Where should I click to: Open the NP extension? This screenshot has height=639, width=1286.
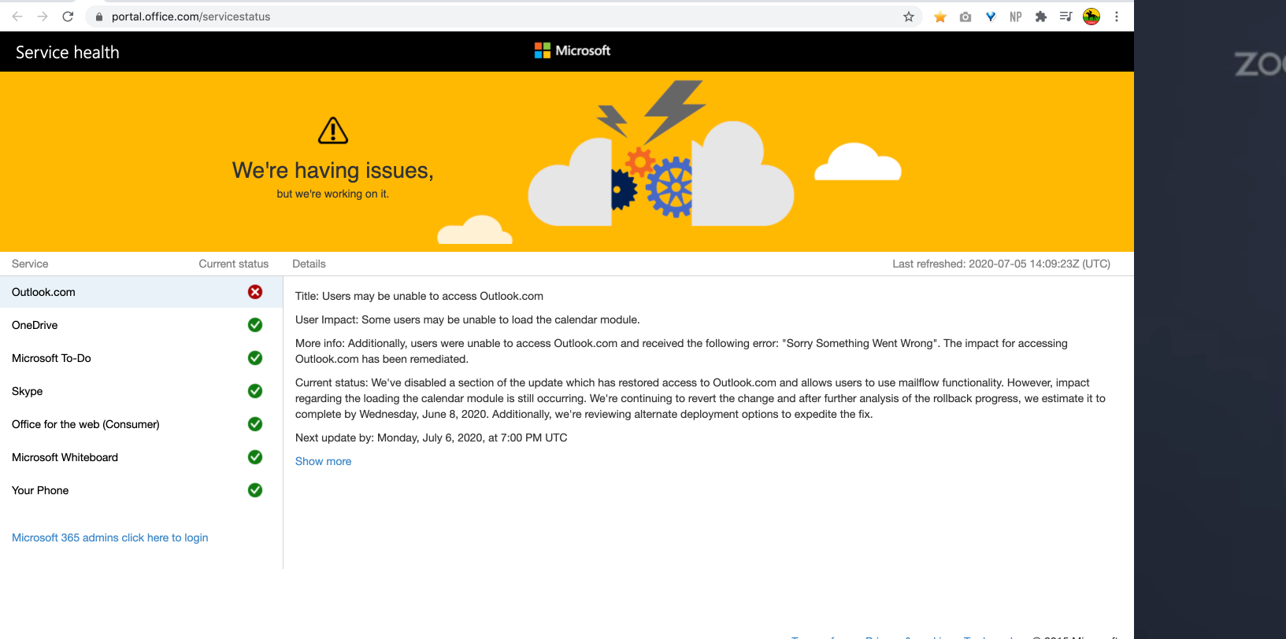pos(1016,17)
